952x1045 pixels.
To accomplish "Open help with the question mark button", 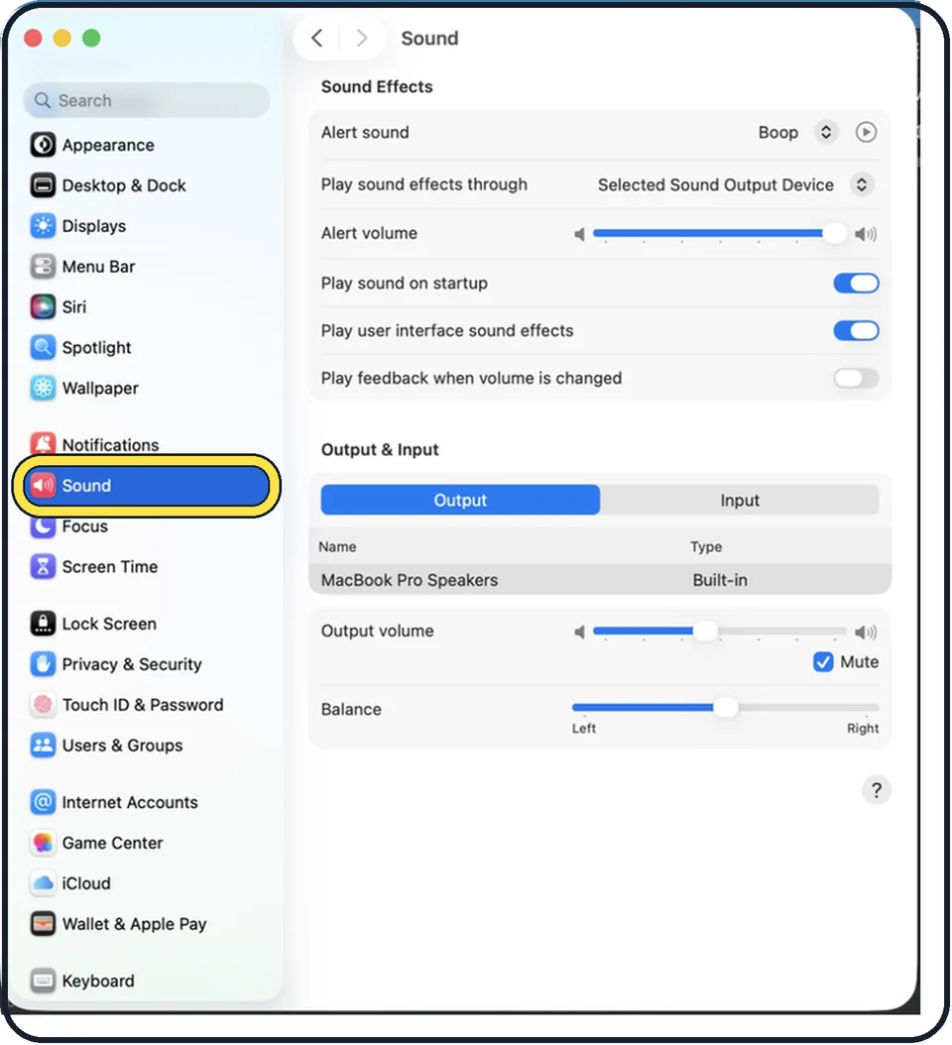I will [876, 790].
